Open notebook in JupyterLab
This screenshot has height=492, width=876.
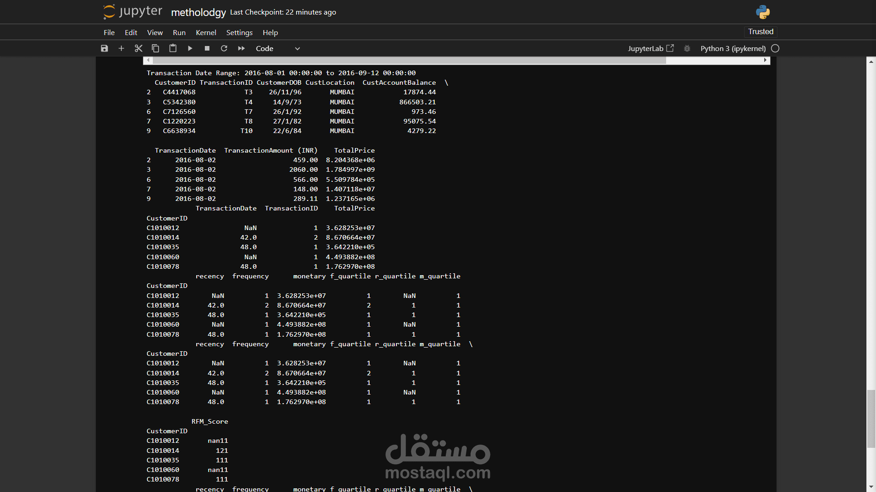(651, 48)
